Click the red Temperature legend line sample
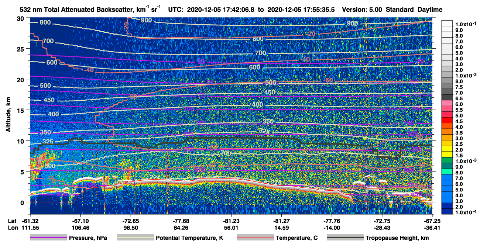 point(255,238)
